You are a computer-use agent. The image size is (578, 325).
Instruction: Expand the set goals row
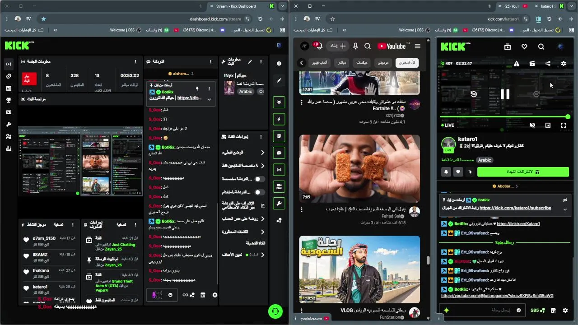click(x=243, y=255)
